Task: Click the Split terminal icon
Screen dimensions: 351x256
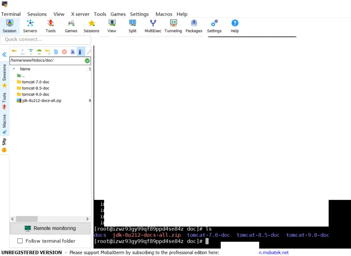Action: pos(132,26)
